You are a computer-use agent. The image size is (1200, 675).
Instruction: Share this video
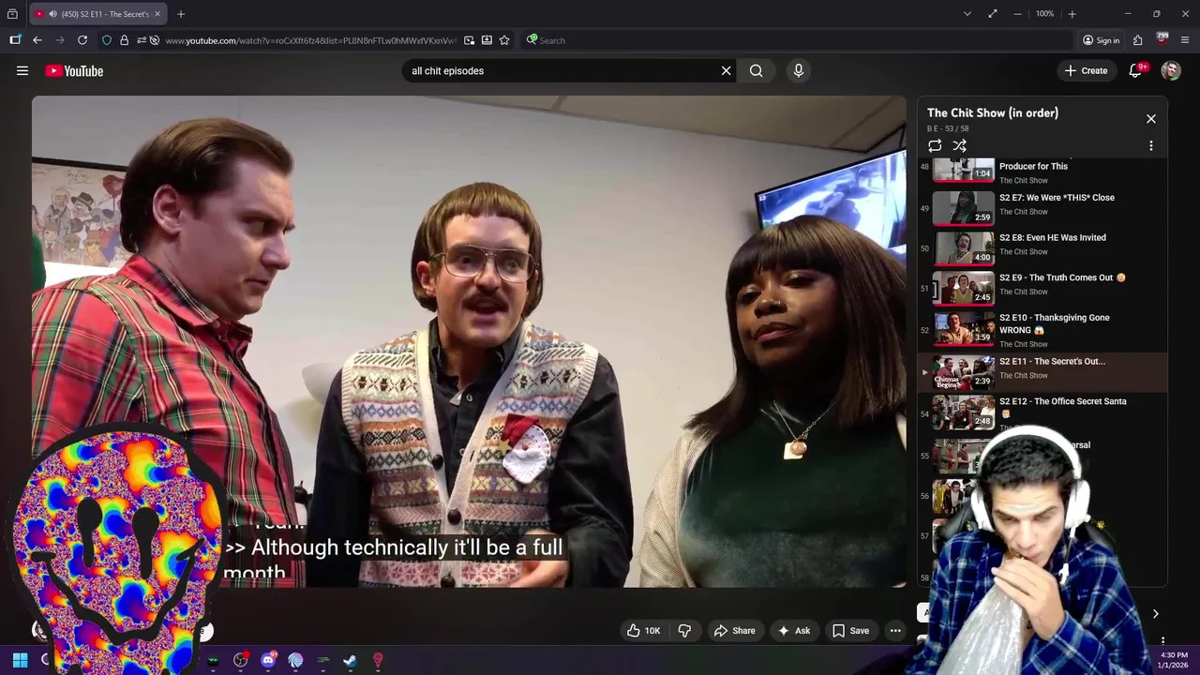point(734,631)
